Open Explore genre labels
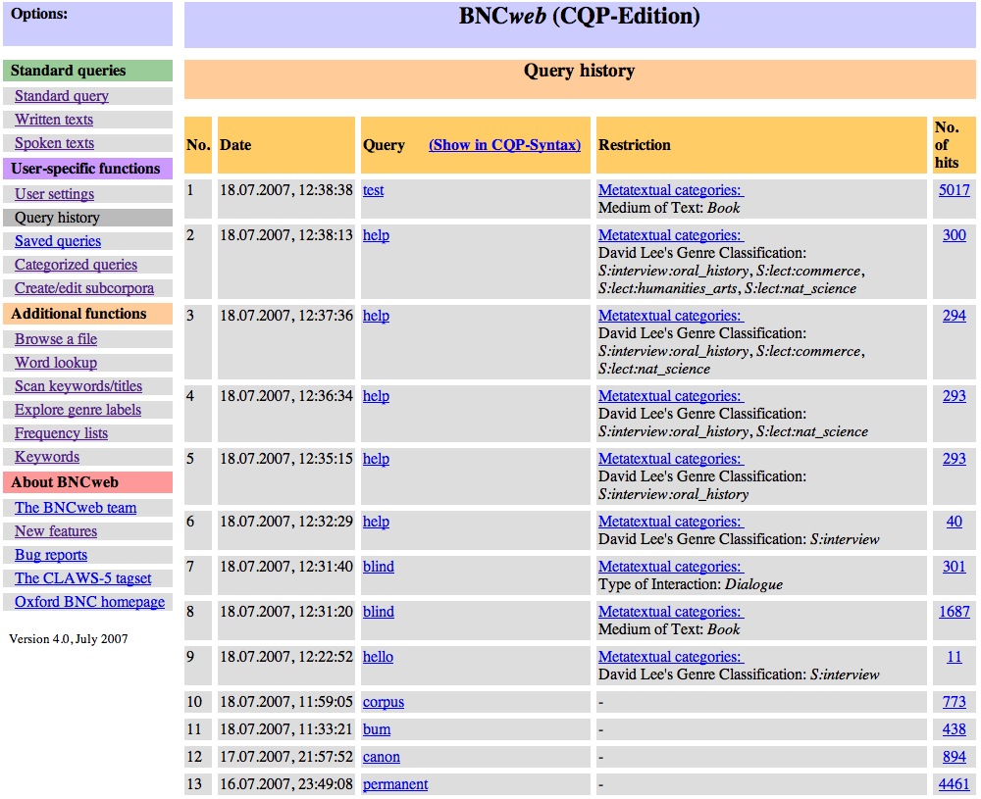This screenshot has height=799, width=981. point(77,410)
